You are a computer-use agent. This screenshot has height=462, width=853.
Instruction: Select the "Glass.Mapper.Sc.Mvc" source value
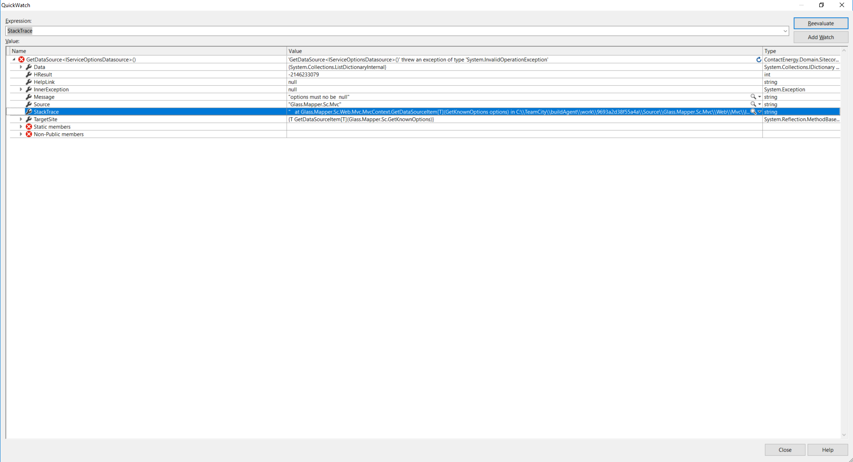315,104
